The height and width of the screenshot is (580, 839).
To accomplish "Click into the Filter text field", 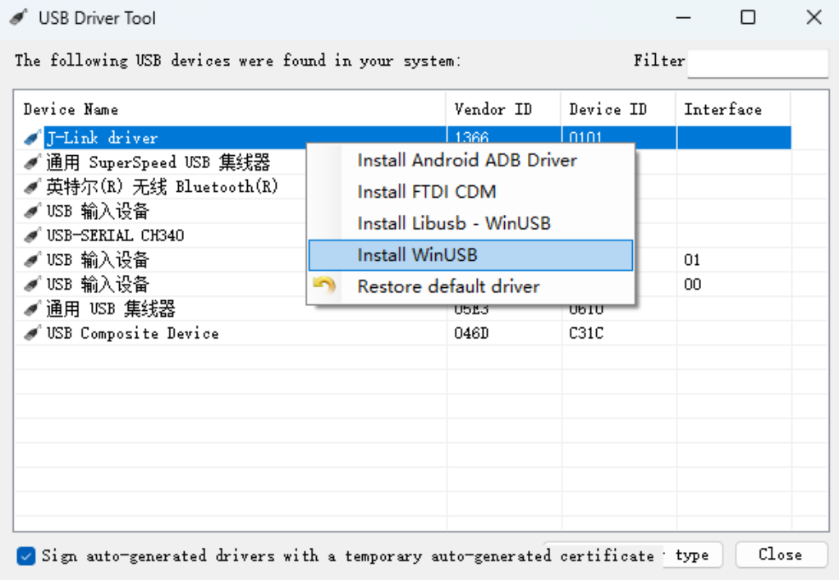I will (x=757, y=62).
